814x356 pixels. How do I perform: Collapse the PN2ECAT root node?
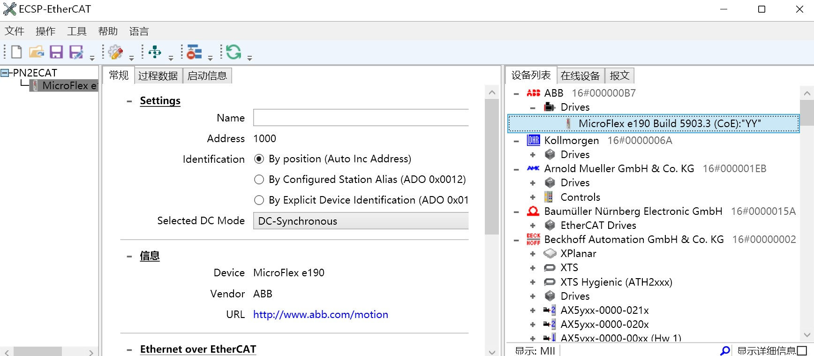5,73
